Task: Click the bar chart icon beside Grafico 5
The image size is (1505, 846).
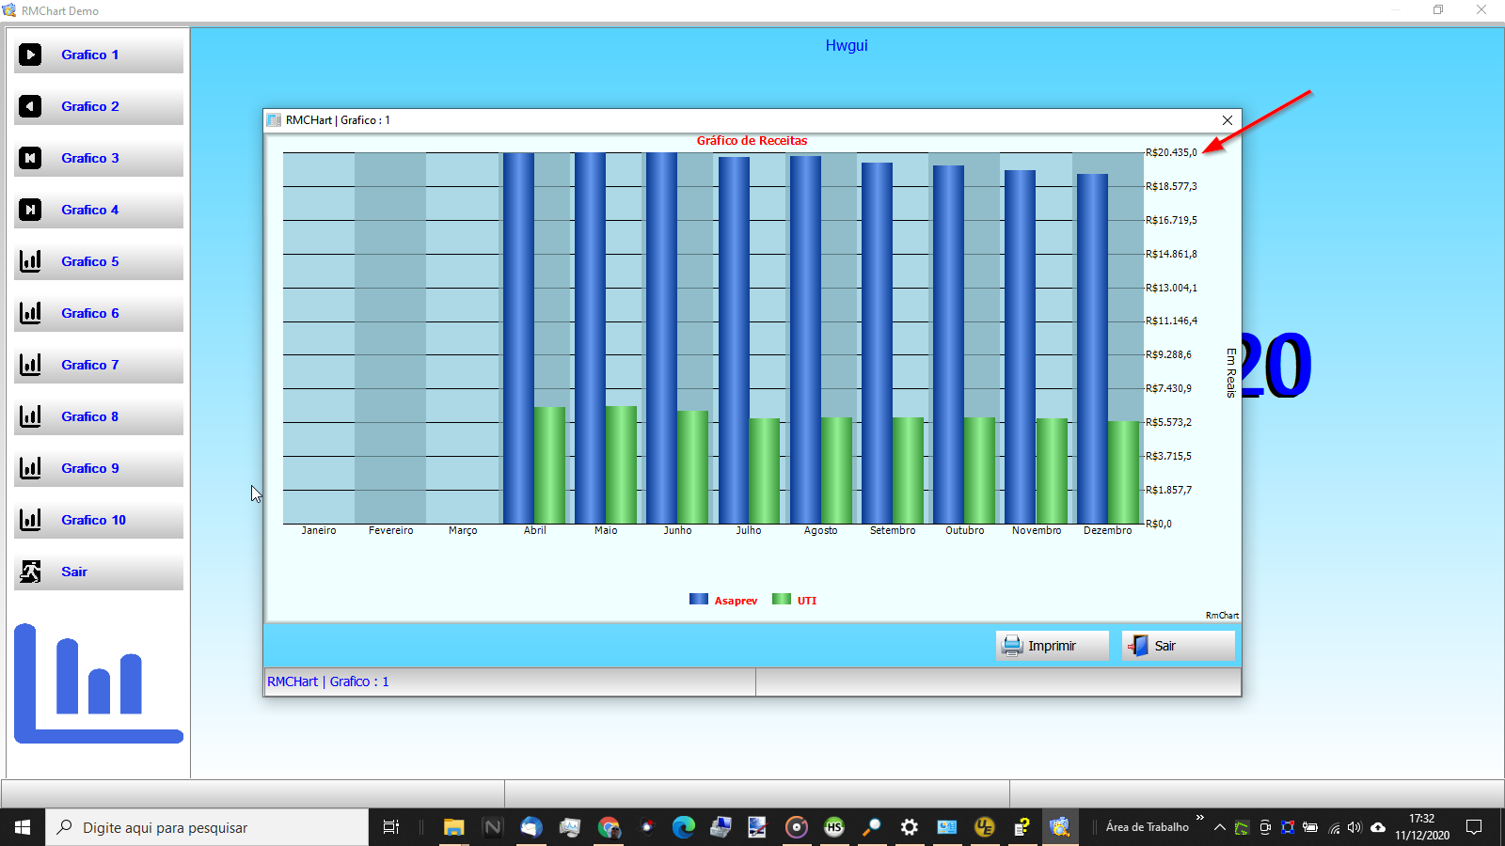Action: [30, 261]
